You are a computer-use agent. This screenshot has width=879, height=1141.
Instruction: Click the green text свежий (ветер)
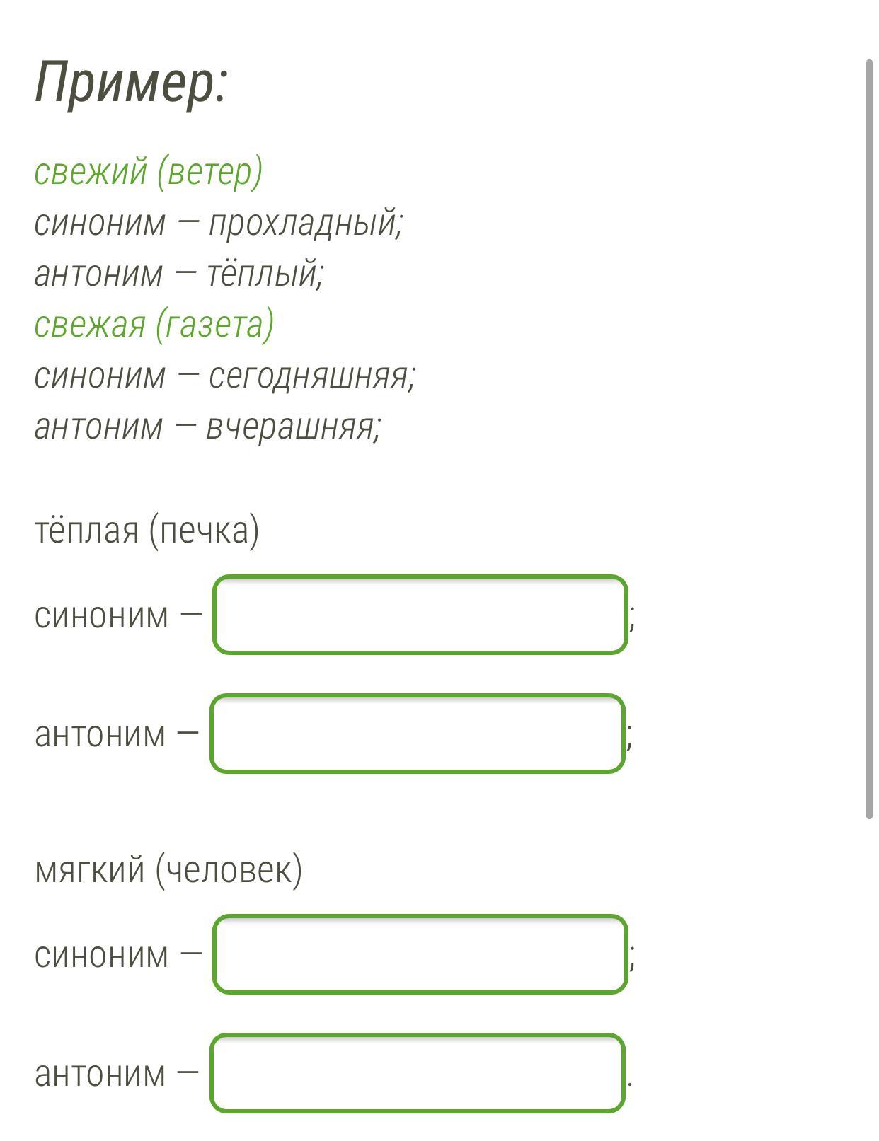149,171
